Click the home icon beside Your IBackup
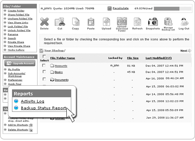 tap(42, 51)
